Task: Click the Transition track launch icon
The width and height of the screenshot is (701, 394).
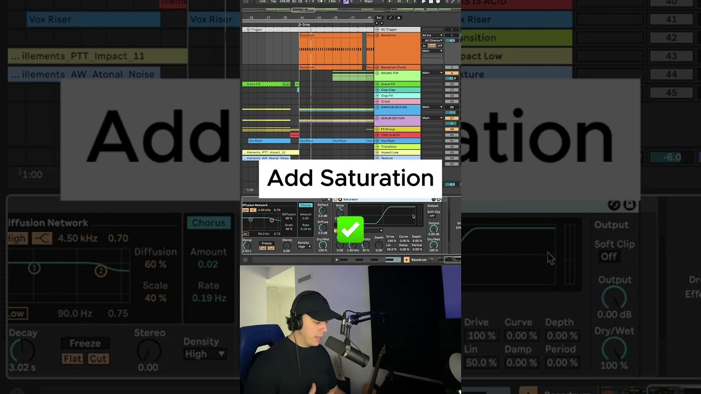Action: point(377,147)
